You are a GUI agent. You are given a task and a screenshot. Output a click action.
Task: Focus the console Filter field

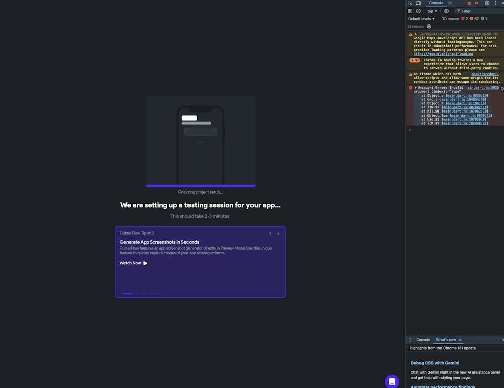pos(480,11)
